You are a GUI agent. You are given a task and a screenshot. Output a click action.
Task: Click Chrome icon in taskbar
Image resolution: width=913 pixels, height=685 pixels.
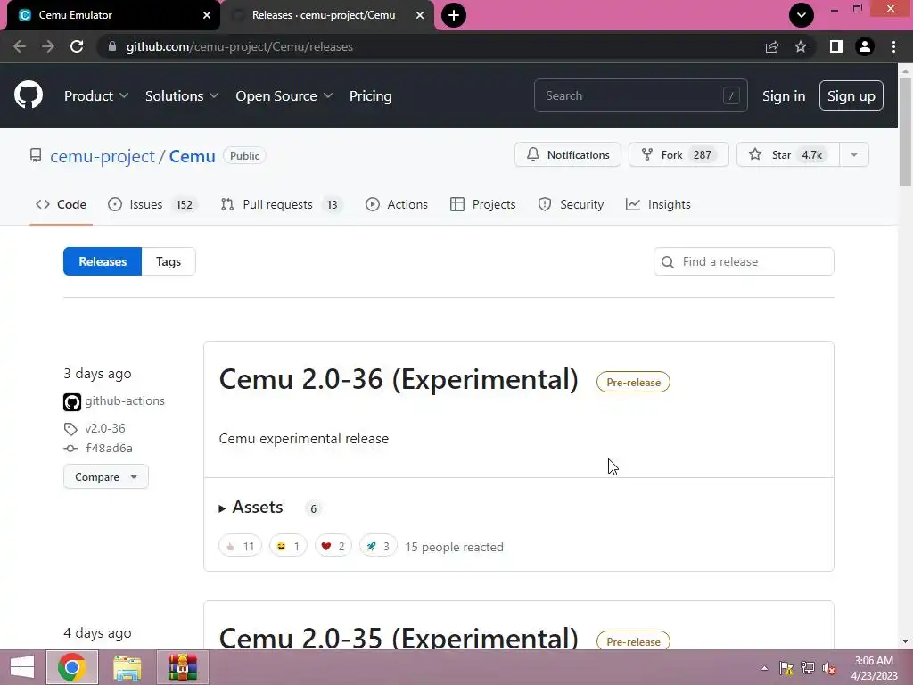point(72,667)
